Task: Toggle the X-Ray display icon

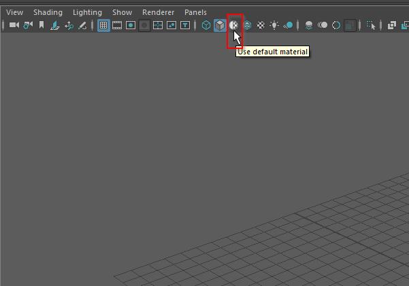Action: click(x=392, y=25)
